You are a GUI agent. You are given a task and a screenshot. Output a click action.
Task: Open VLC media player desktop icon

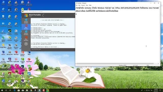point(16,3)
